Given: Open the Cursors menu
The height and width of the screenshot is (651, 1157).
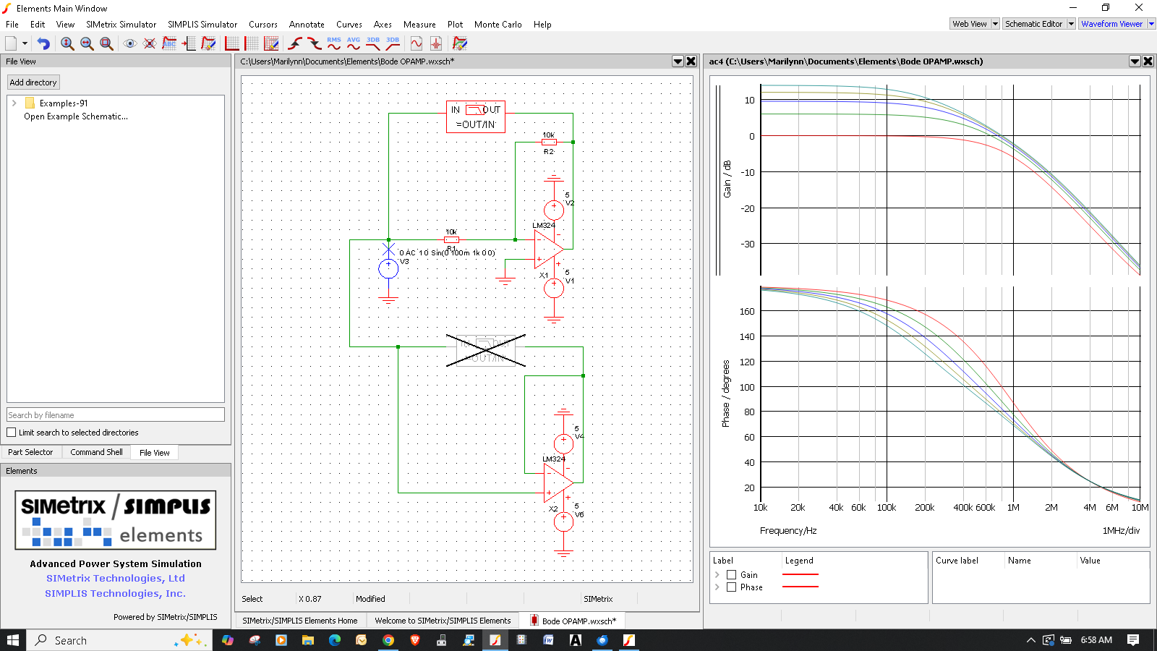Looking at the screenshot, I should [263, 25].
